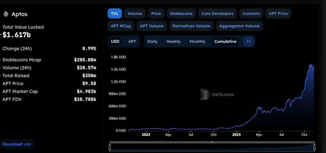Turn on the Commits chart series
Screen dimensions: 326x153
click(x=251, y=13)
